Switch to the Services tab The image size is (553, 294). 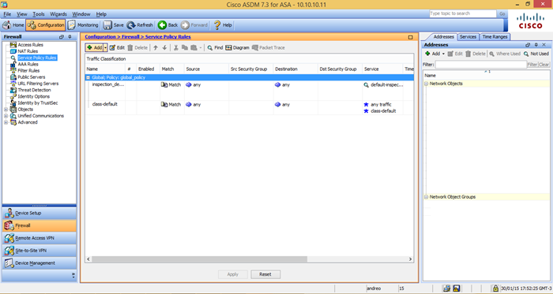(468, 36)
